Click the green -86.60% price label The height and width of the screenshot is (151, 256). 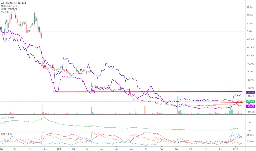[x=250, y=101]
